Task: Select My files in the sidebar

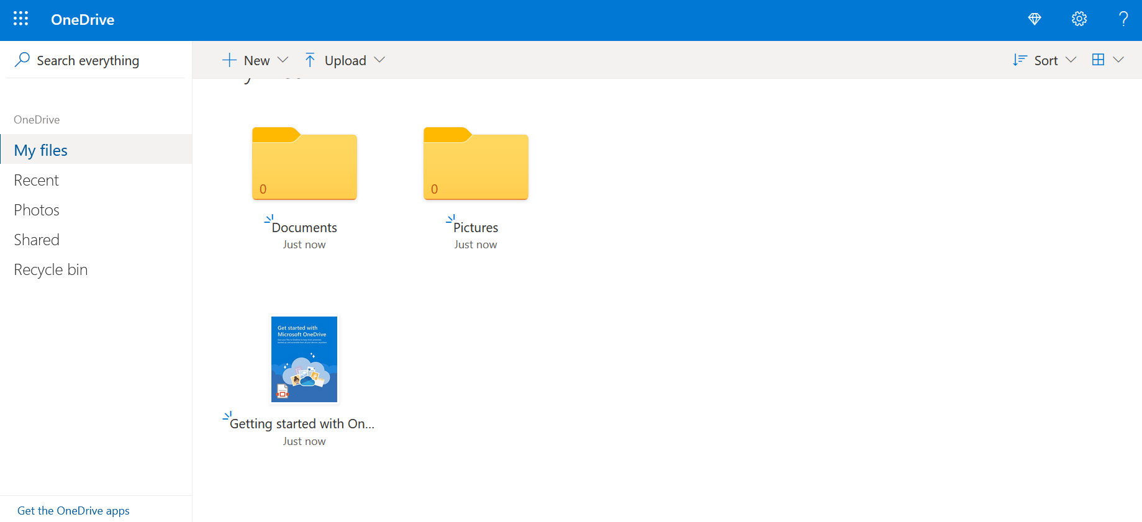Action: (96, 150)
